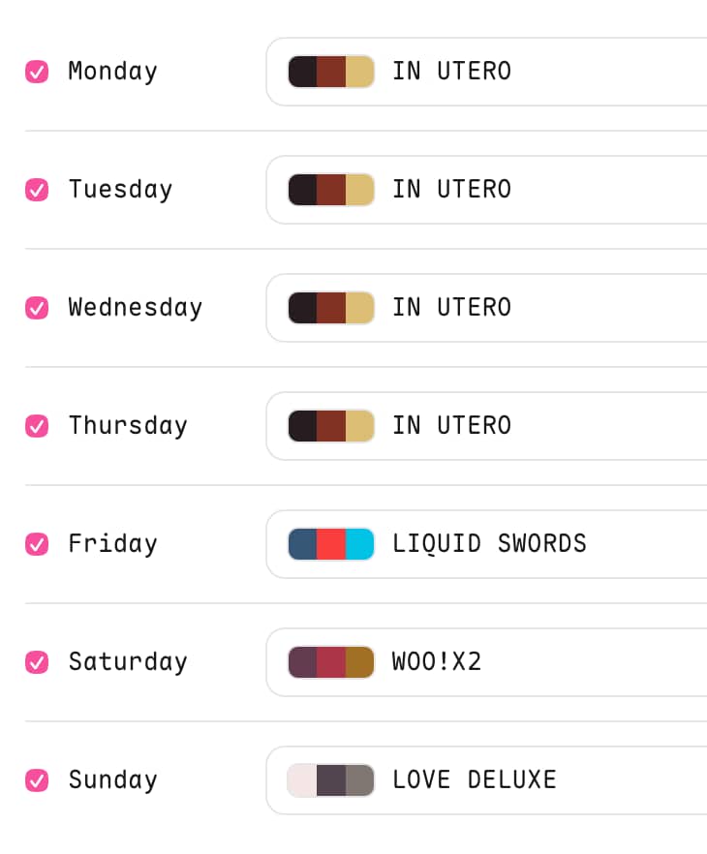Viewport: 707px width, 854px height.
Task: Click Monday's dark-brown-tan color swatch
Action: [331, 72]
